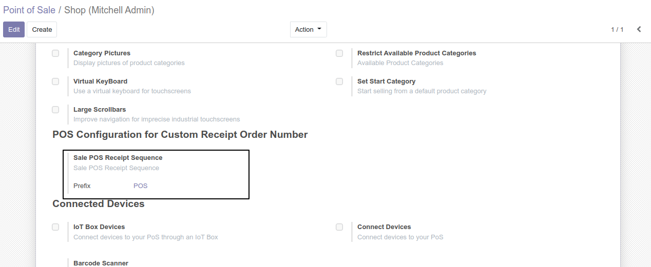Open the POS prefix sequence link
This screenshot has height=267, width=651.
coord(140,186)
